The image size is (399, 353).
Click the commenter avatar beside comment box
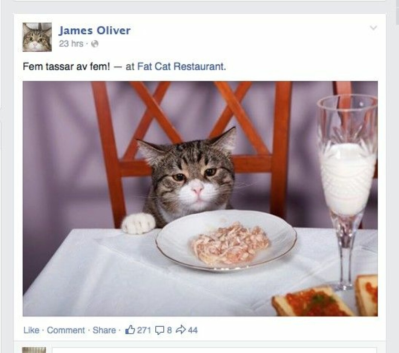tap(34, 350)
